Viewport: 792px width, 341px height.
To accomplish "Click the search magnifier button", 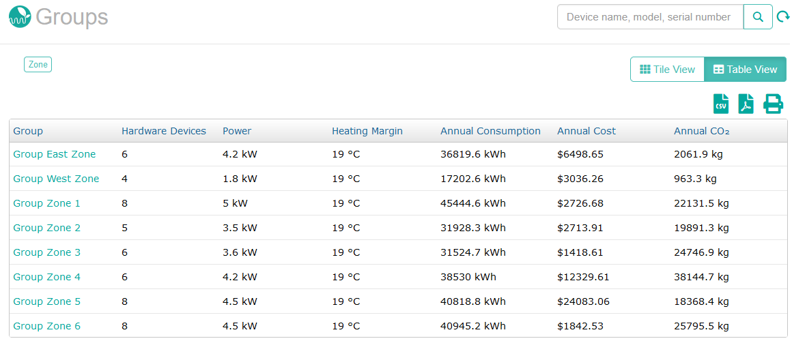I will tap(758, 17).
